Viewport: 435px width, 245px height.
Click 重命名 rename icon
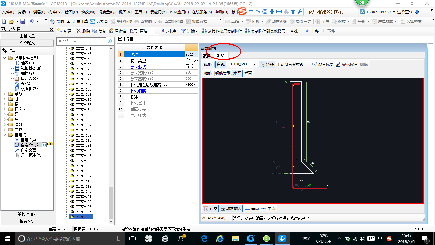118,31
